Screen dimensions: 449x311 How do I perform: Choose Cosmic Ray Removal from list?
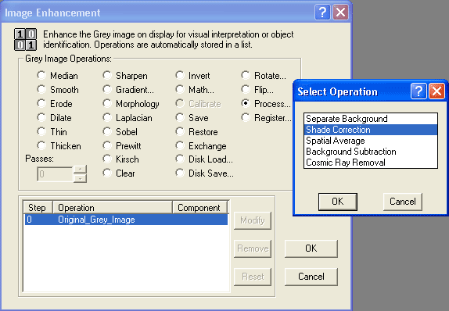point(371,163)
